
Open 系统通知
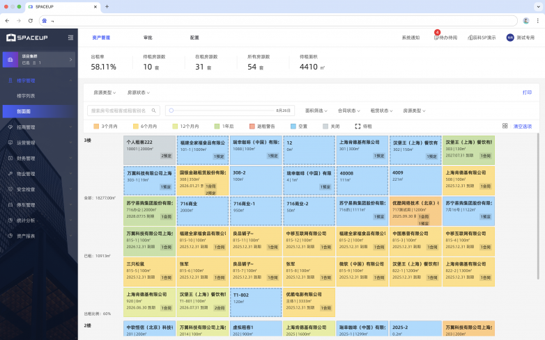(x=410, y=38)
